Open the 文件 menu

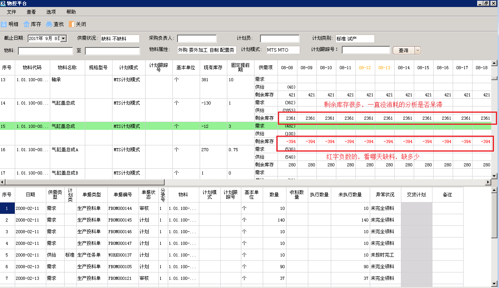point(12,12)
